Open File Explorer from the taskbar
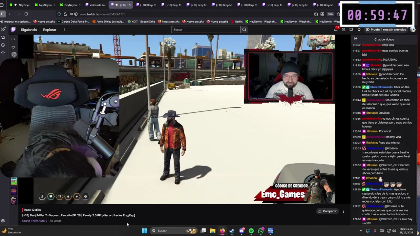The image size is (420, 236). coord(213,231)
